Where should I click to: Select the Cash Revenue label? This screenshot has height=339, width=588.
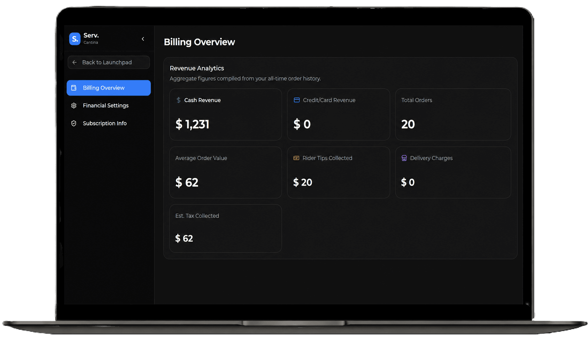(202, 100)
